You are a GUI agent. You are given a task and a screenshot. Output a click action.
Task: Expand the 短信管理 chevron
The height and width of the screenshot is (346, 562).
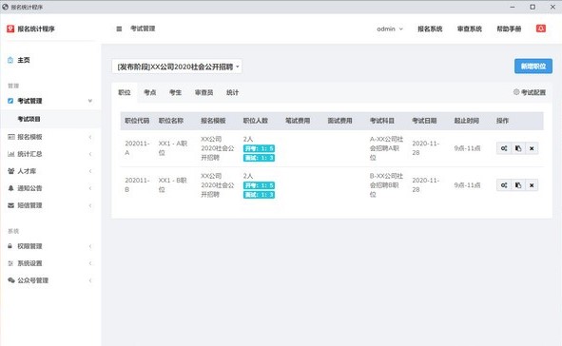(90, 205)
